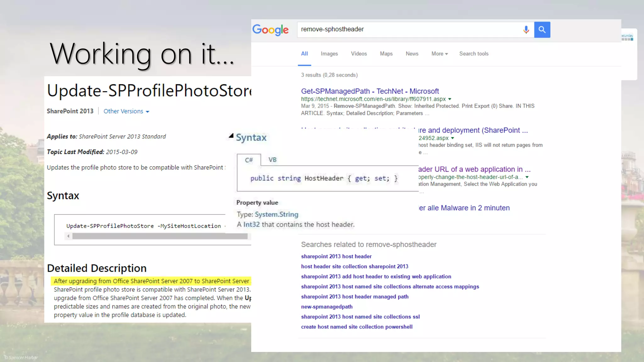Open the arrow next to the technet URL
The width and height of the screenshot is (644, 362).
[x=450, y=99]
